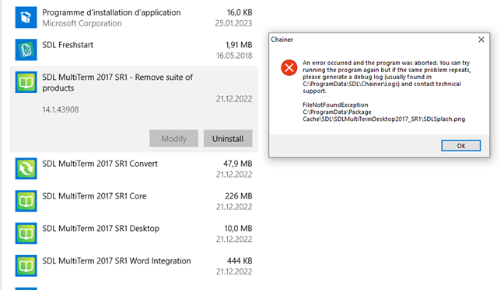This screenshot has height=290, width=504.
Task: Select SDL MultiTerm 2017 SR1 Convert name
Action: (x=100, y=164)
